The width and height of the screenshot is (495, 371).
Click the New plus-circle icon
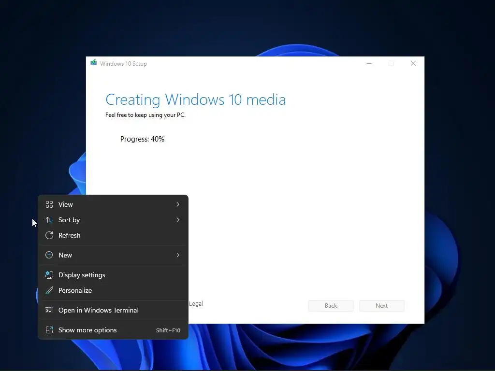49,255
